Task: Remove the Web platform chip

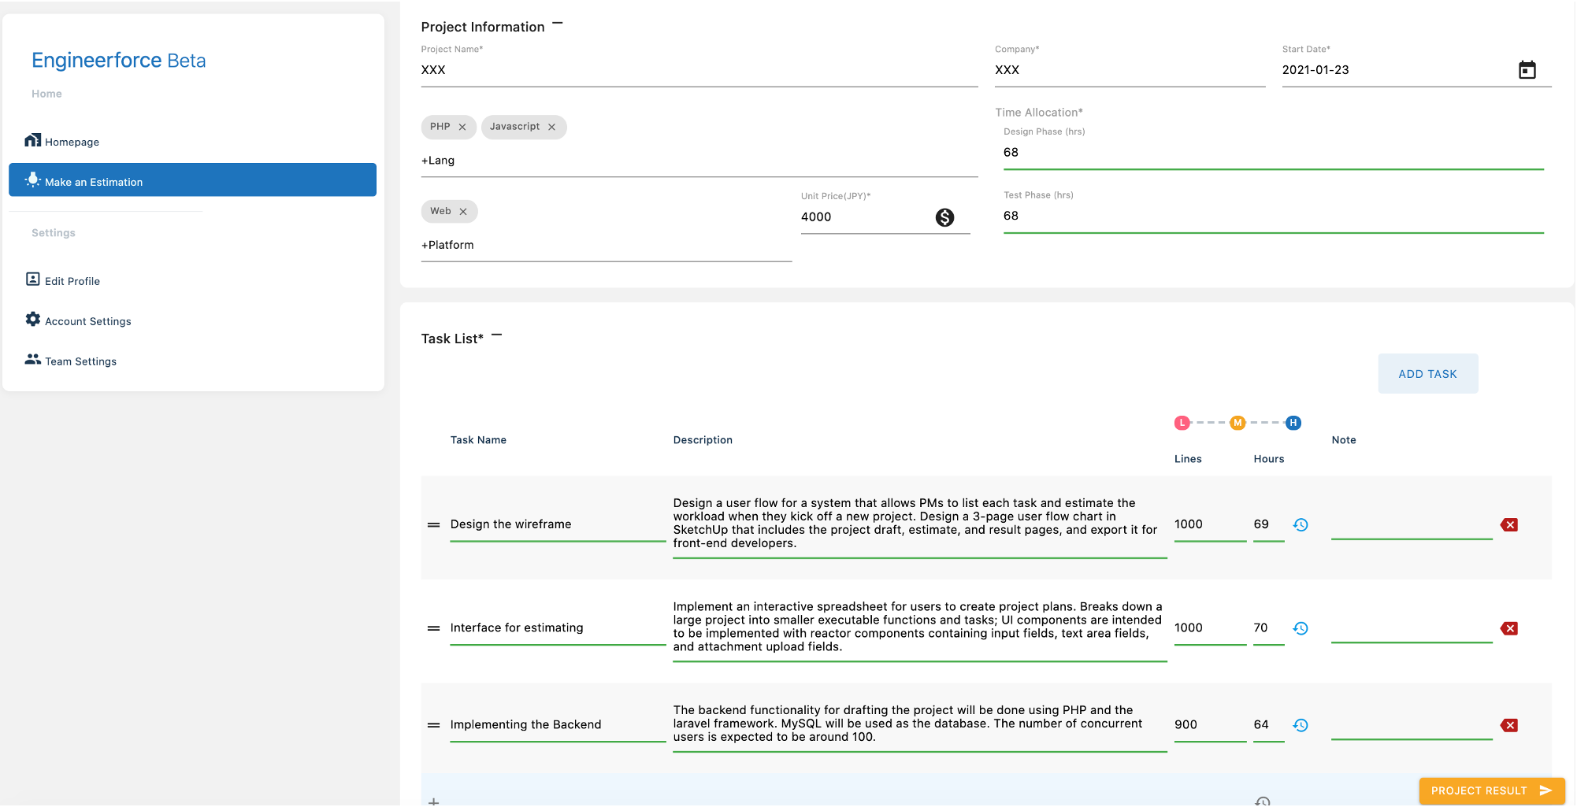Action: [x=463, y=212]
